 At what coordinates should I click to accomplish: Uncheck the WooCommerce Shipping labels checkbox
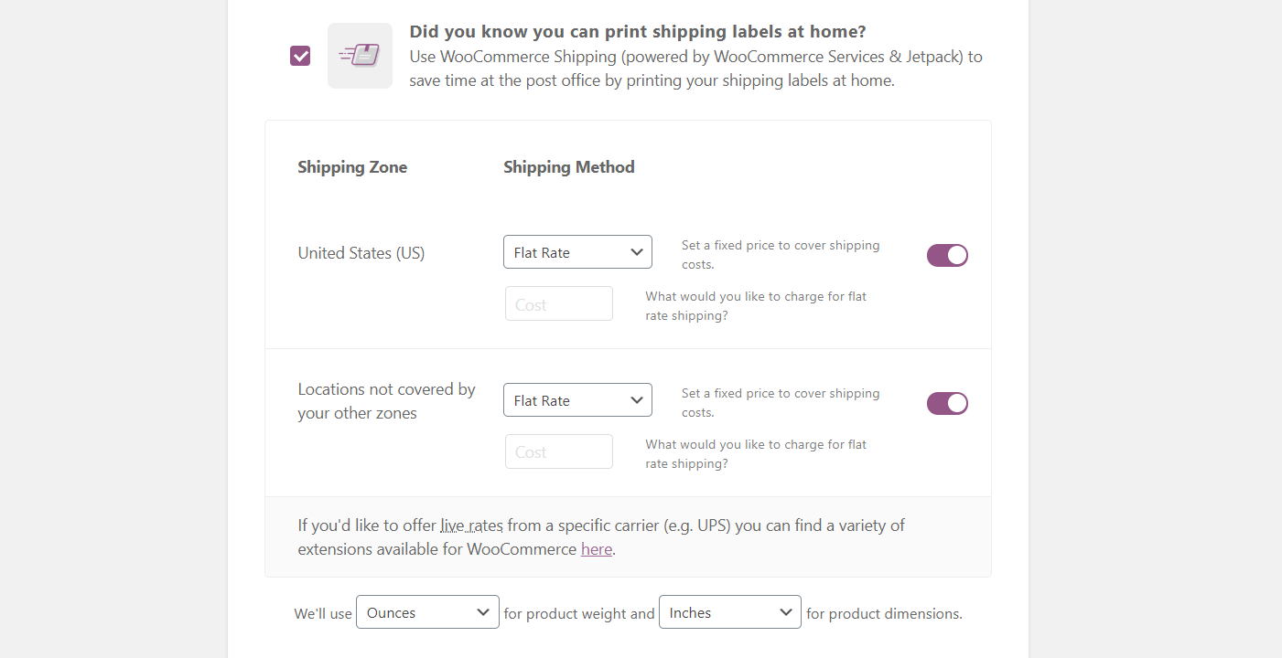(x=300, y=56)
